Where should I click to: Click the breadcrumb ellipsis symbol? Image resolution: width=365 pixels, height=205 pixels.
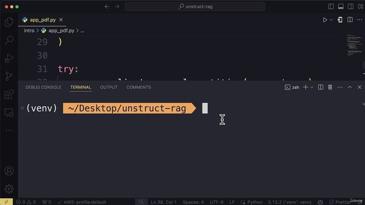point(82,31)
